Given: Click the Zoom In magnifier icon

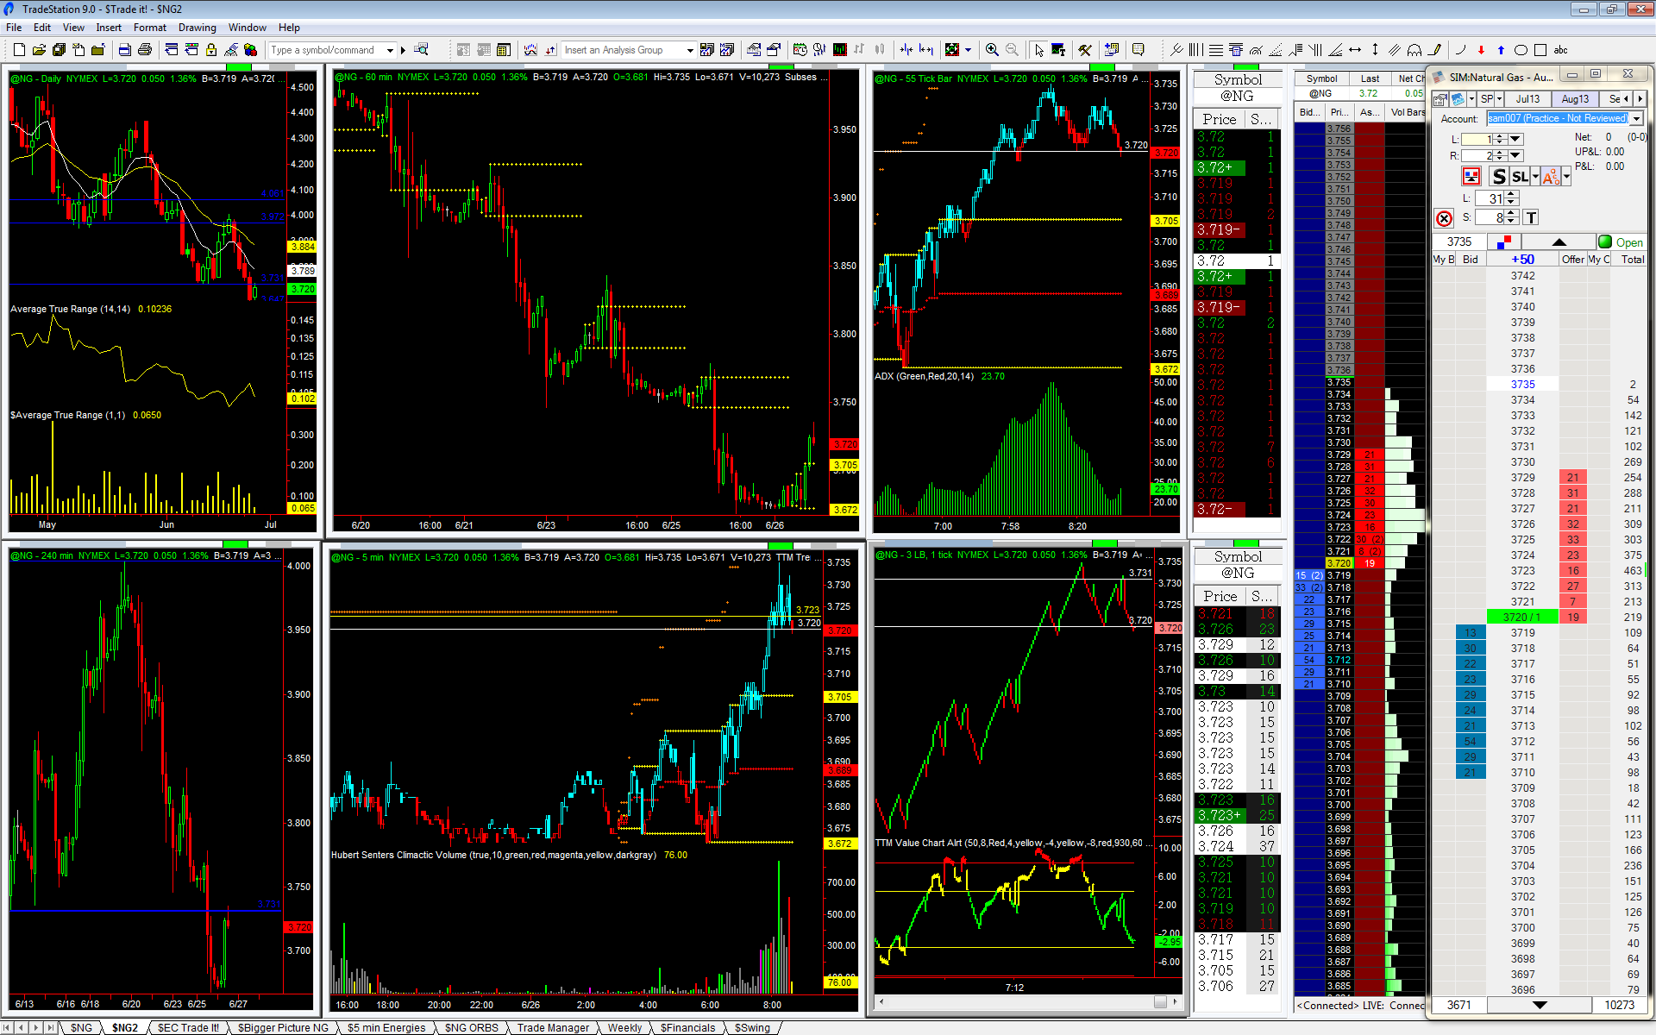Looking at the screenshot, I should [992, 50].
